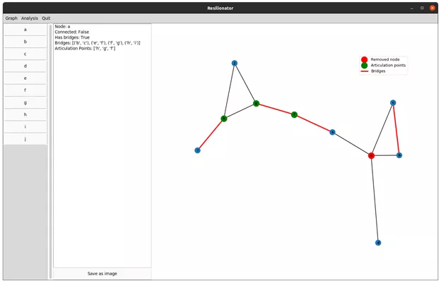Click blue node d at the graph bottom
Screen dimensions: 441x283
[378, 243]
